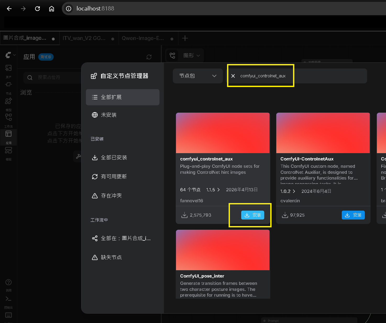Image resolution: width=386 pixels, height=323 pixels.
Task: Reload the browser page
Action: click(x=37, y=9)
